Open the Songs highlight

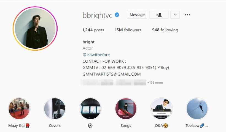[x=126, y=109]
